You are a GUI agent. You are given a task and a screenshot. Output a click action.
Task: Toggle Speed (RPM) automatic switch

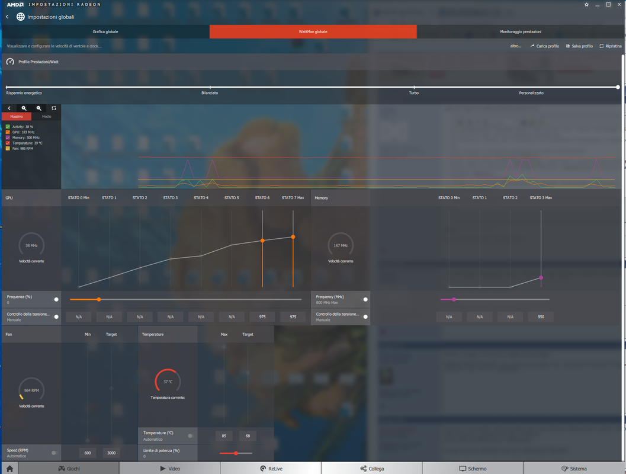(54, 453)
